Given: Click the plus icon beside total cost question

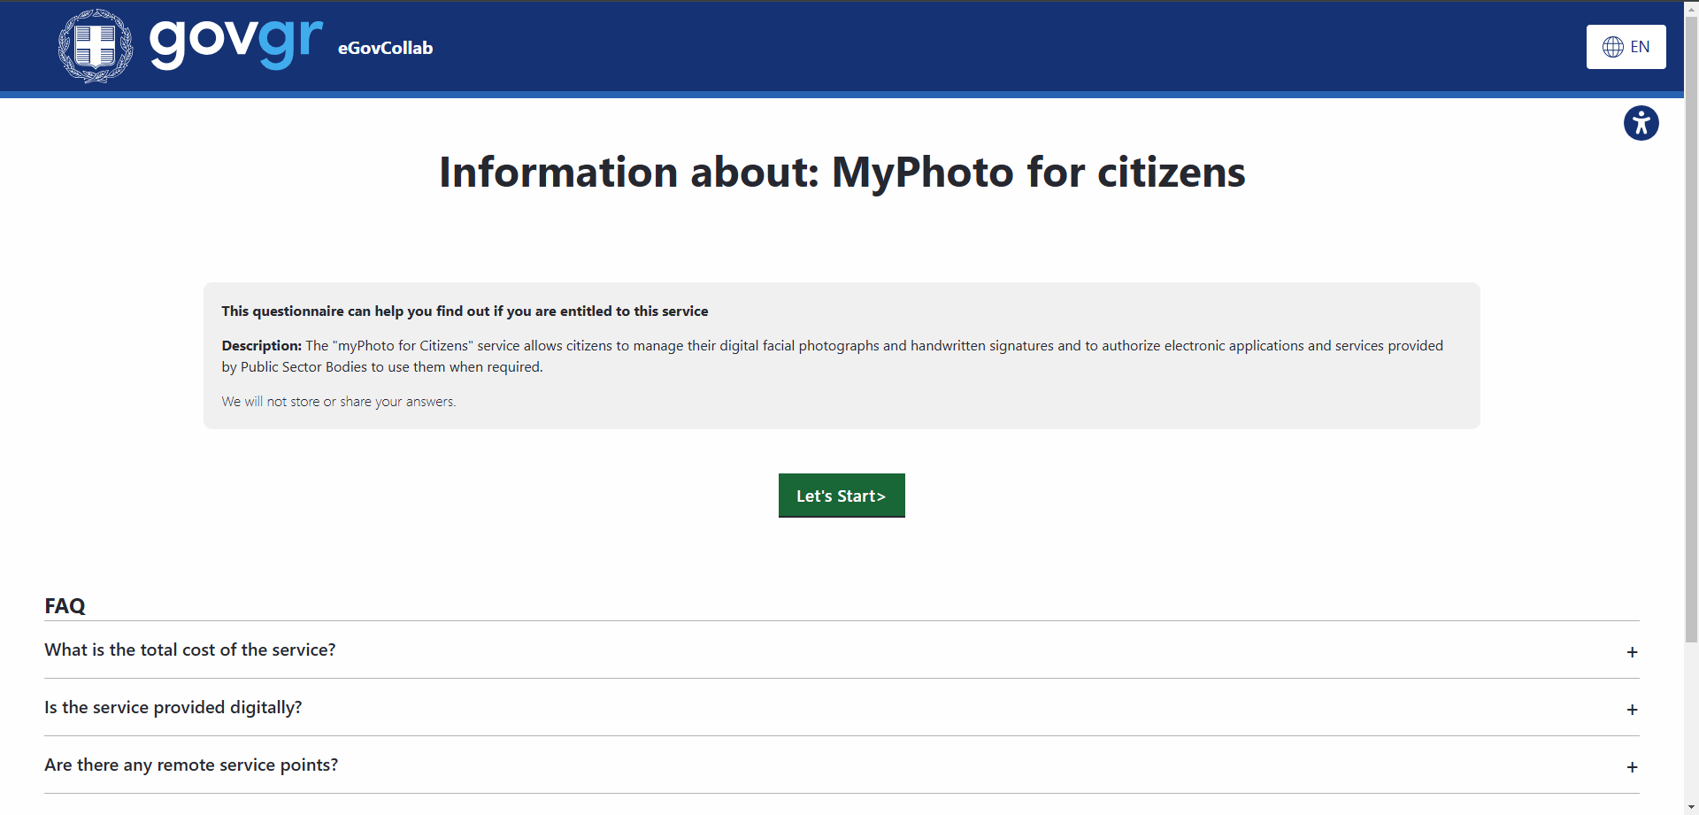Looking at the screenshot, I should tap(1632, 652).
